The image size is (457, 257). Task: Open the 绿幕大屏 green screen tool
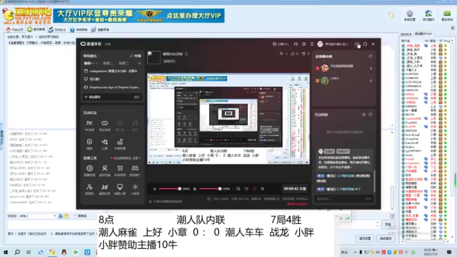120,189
